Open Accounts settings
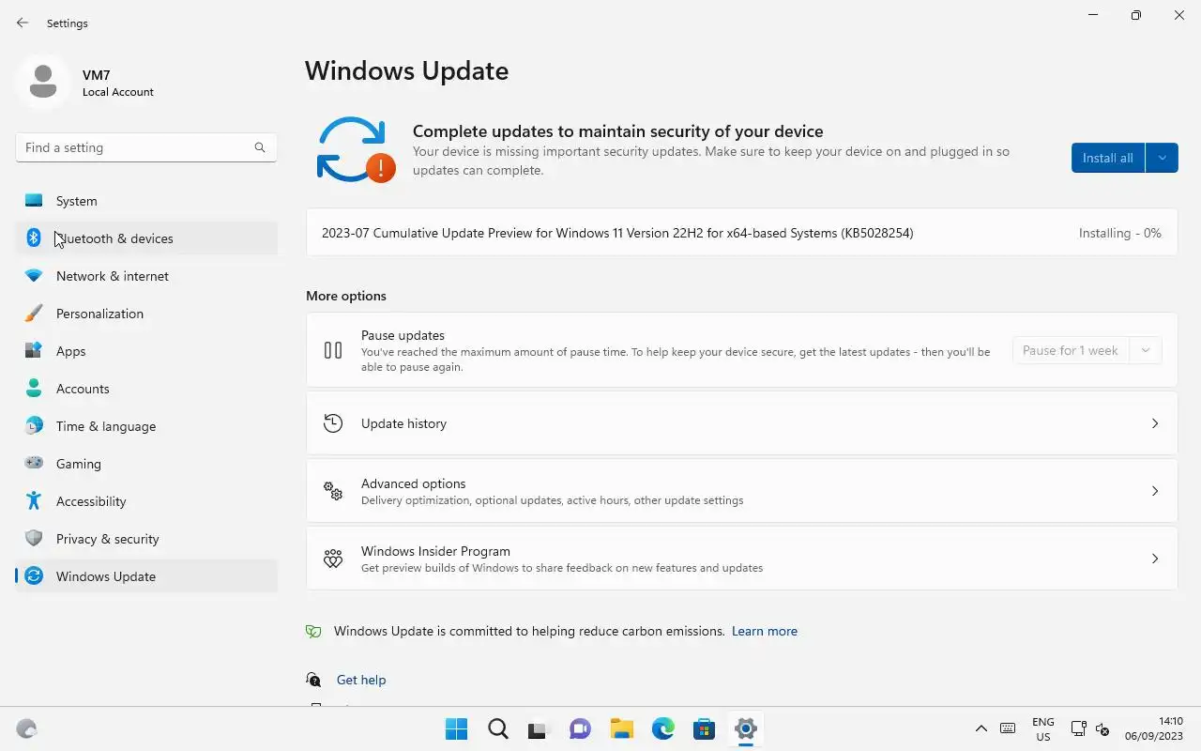 (x=146, y=389)
